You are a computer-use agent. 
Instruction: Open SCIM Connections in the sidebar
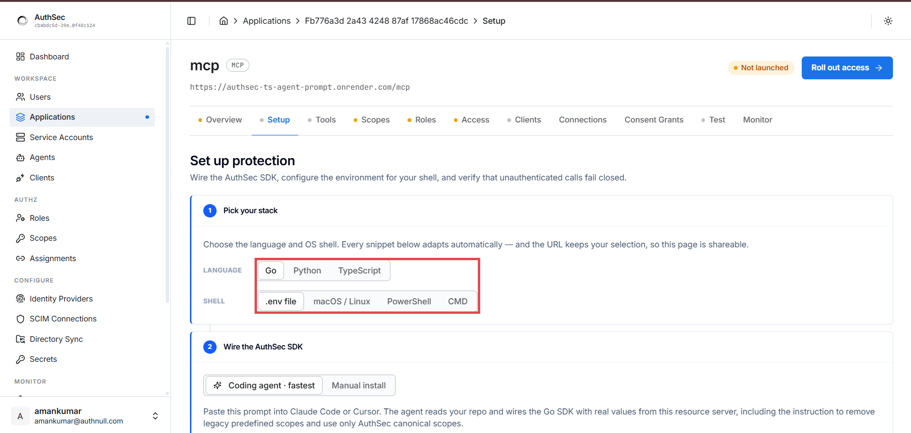(82, 319)
